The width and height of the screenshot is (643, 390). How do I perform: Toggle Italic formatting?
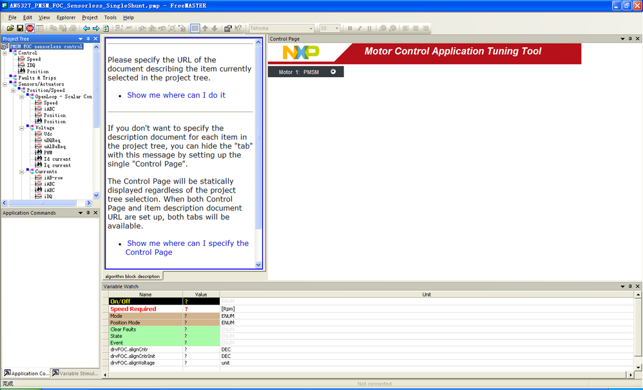(360, 28)
